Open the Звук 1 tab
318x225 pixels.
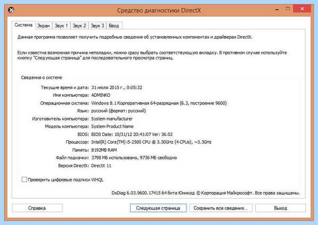[61, 26]
